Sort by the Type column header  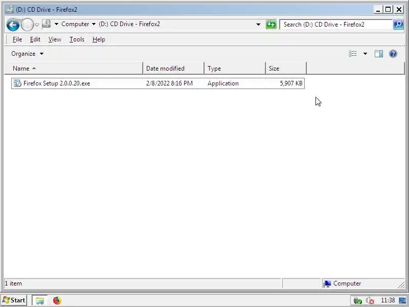(235, 69)
